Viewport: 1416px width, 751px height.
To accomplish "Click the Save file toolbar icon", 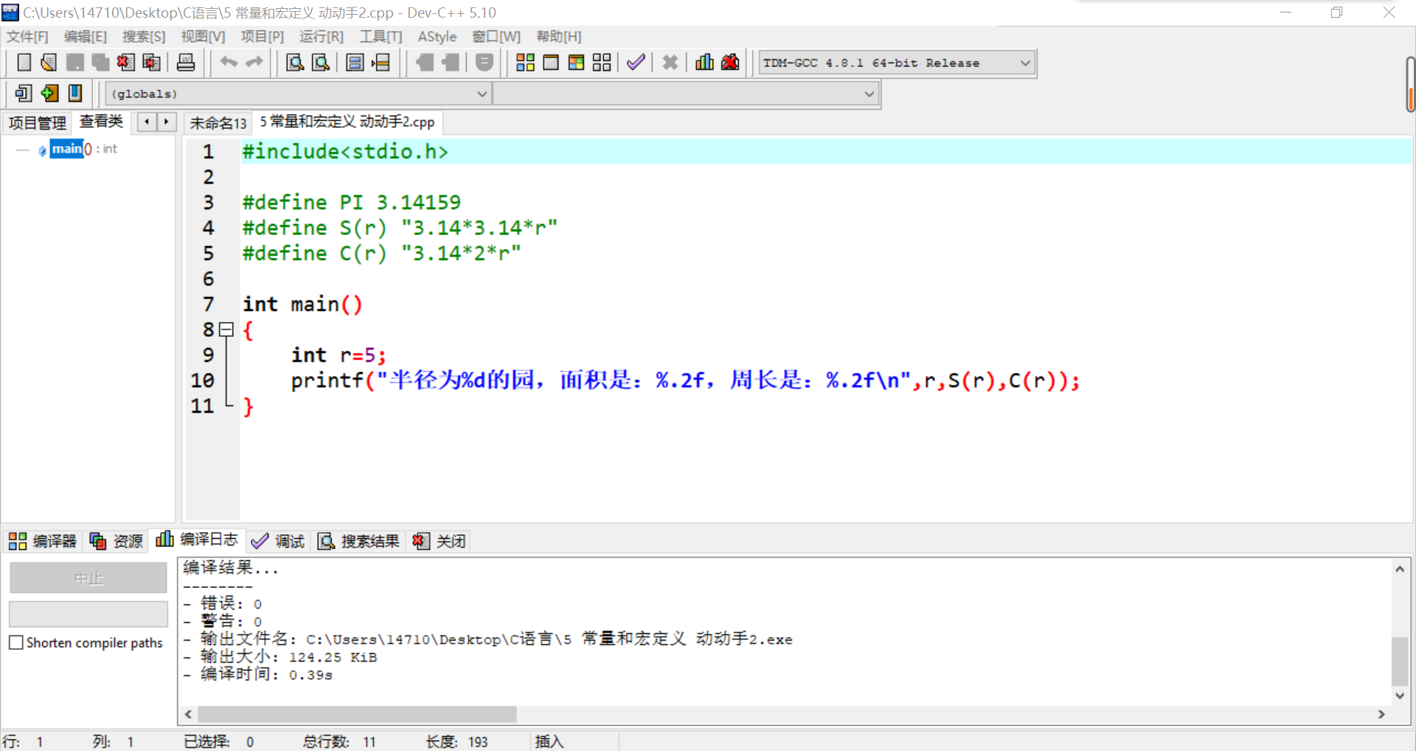I will click(x=74, y=63).
